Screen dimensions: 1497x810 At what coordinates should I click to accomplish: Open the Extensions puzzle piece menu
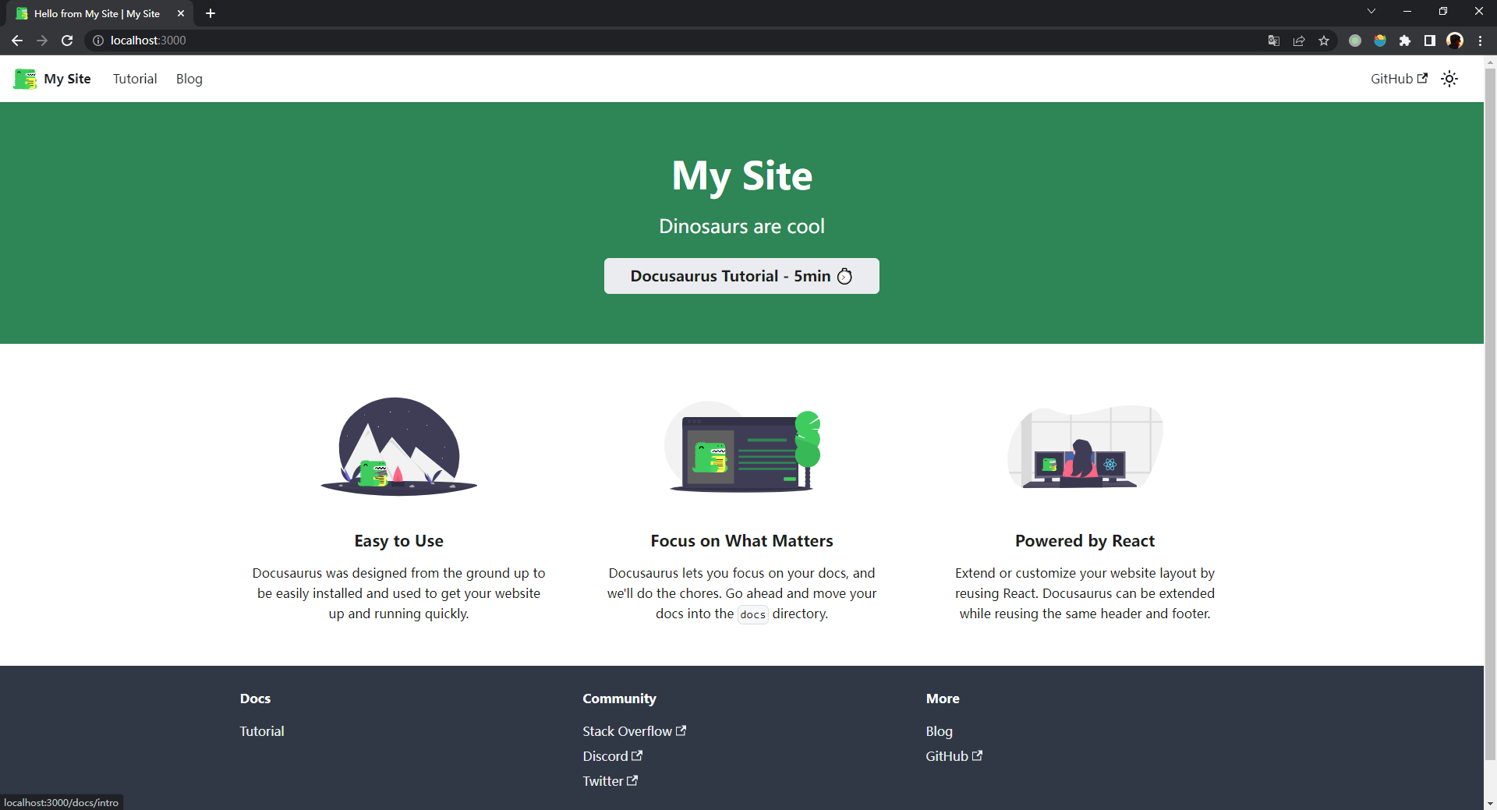tap(1405, 41)
